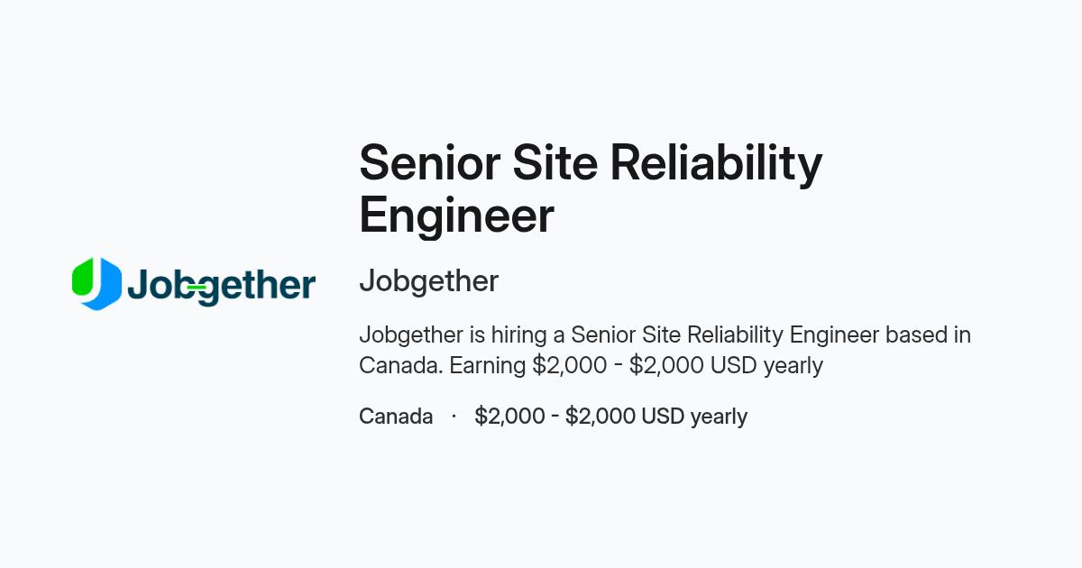
Task: Click the word Senior in the heading
Action: pyautogui.click(x=429, y=163)
